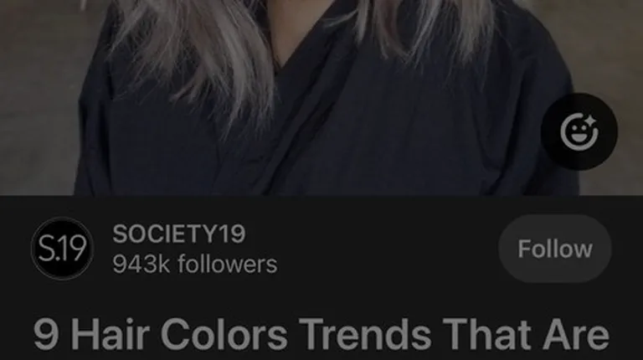Open the 9 Hair Colors Trends title

321,335
